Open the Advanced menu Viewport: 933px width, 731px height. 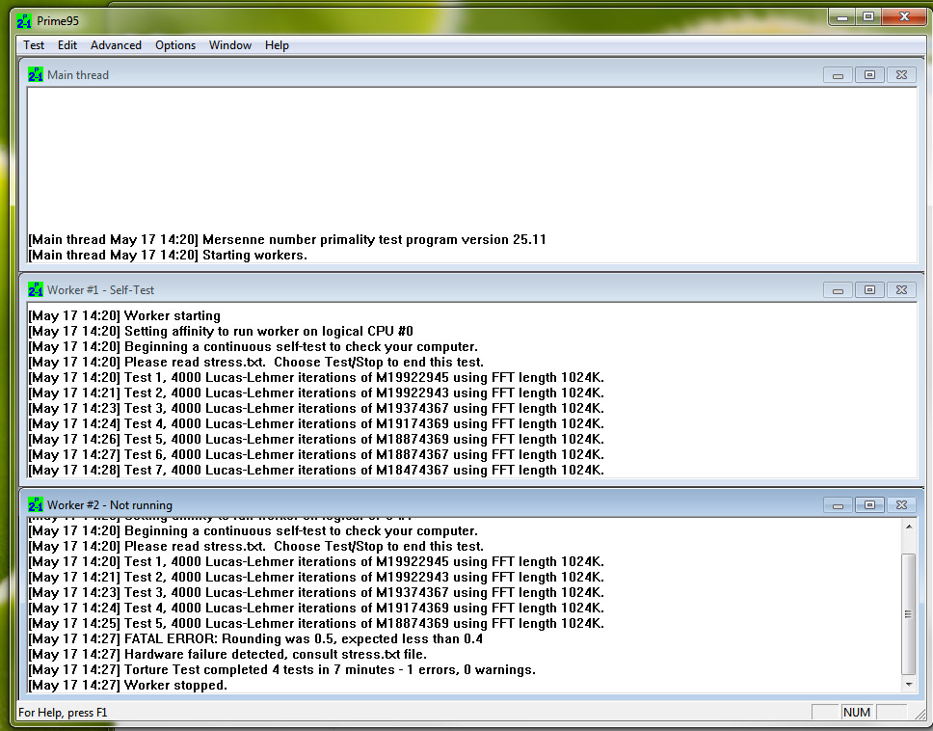(x=116, y=45)
